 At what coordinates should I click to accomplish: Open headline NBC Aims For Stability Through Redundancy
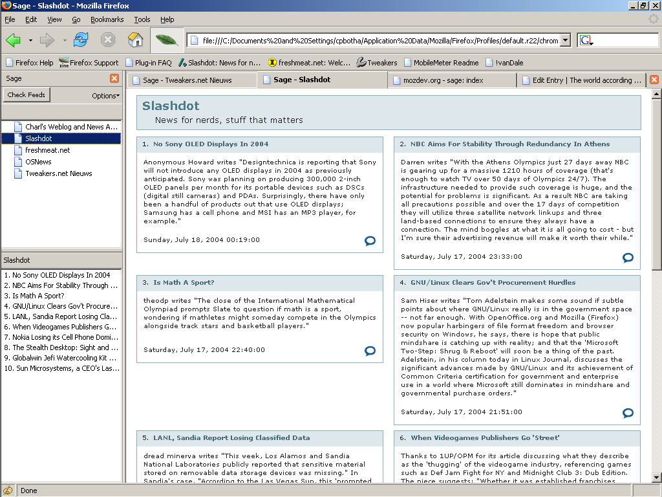(510, 144)
